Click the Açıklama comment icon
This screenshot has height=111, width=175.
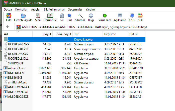click(120, 16)
